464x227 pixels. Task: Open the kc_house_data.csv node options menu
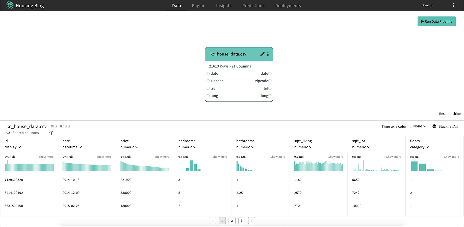(268, 54)
